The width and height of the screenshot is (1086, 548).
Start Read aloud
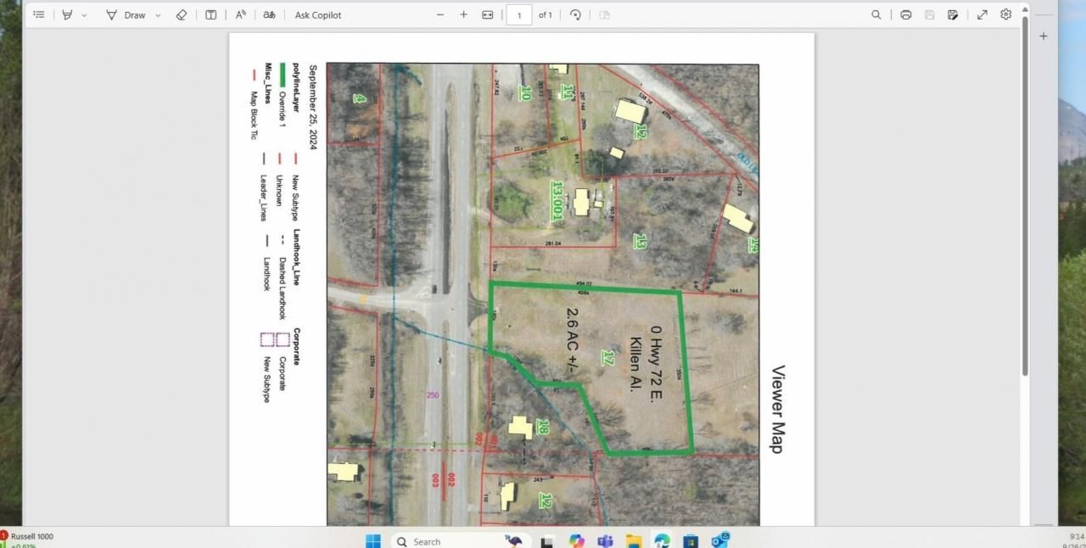click(241, 14)
